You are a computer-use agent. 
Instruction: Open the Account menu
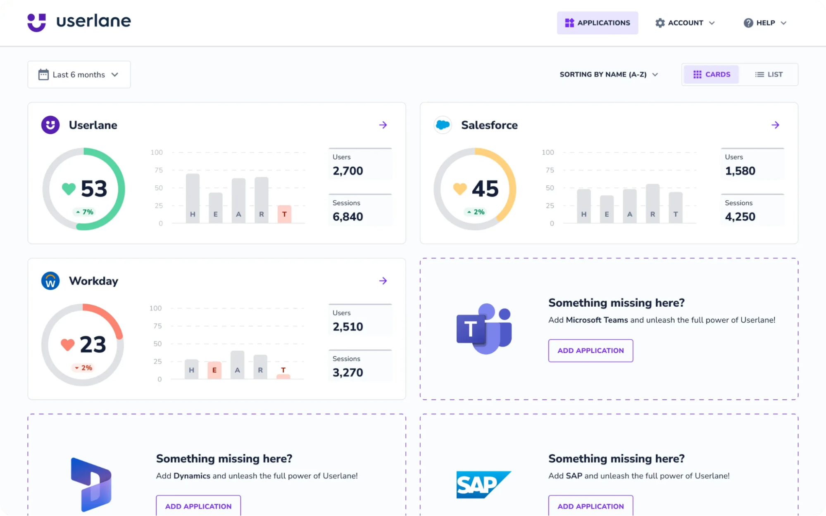(685, 23)
